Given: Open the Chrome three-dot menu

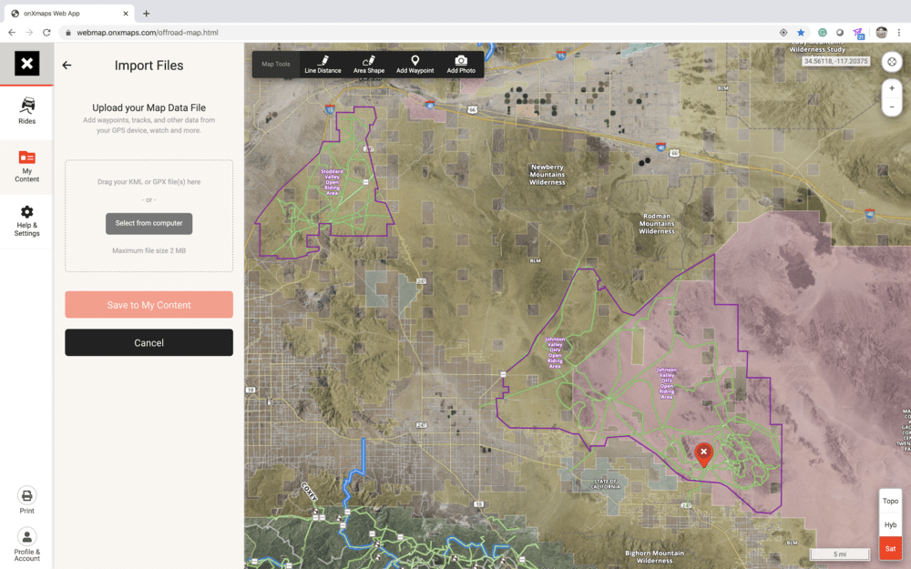Looking at the screenshot, I should tap(899, 33).
